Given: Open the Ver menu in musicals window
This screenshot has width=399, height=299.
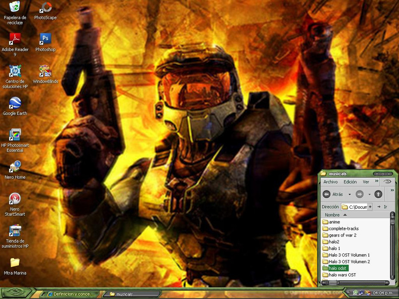Looking at the screenshot, I should pos(366,182).
